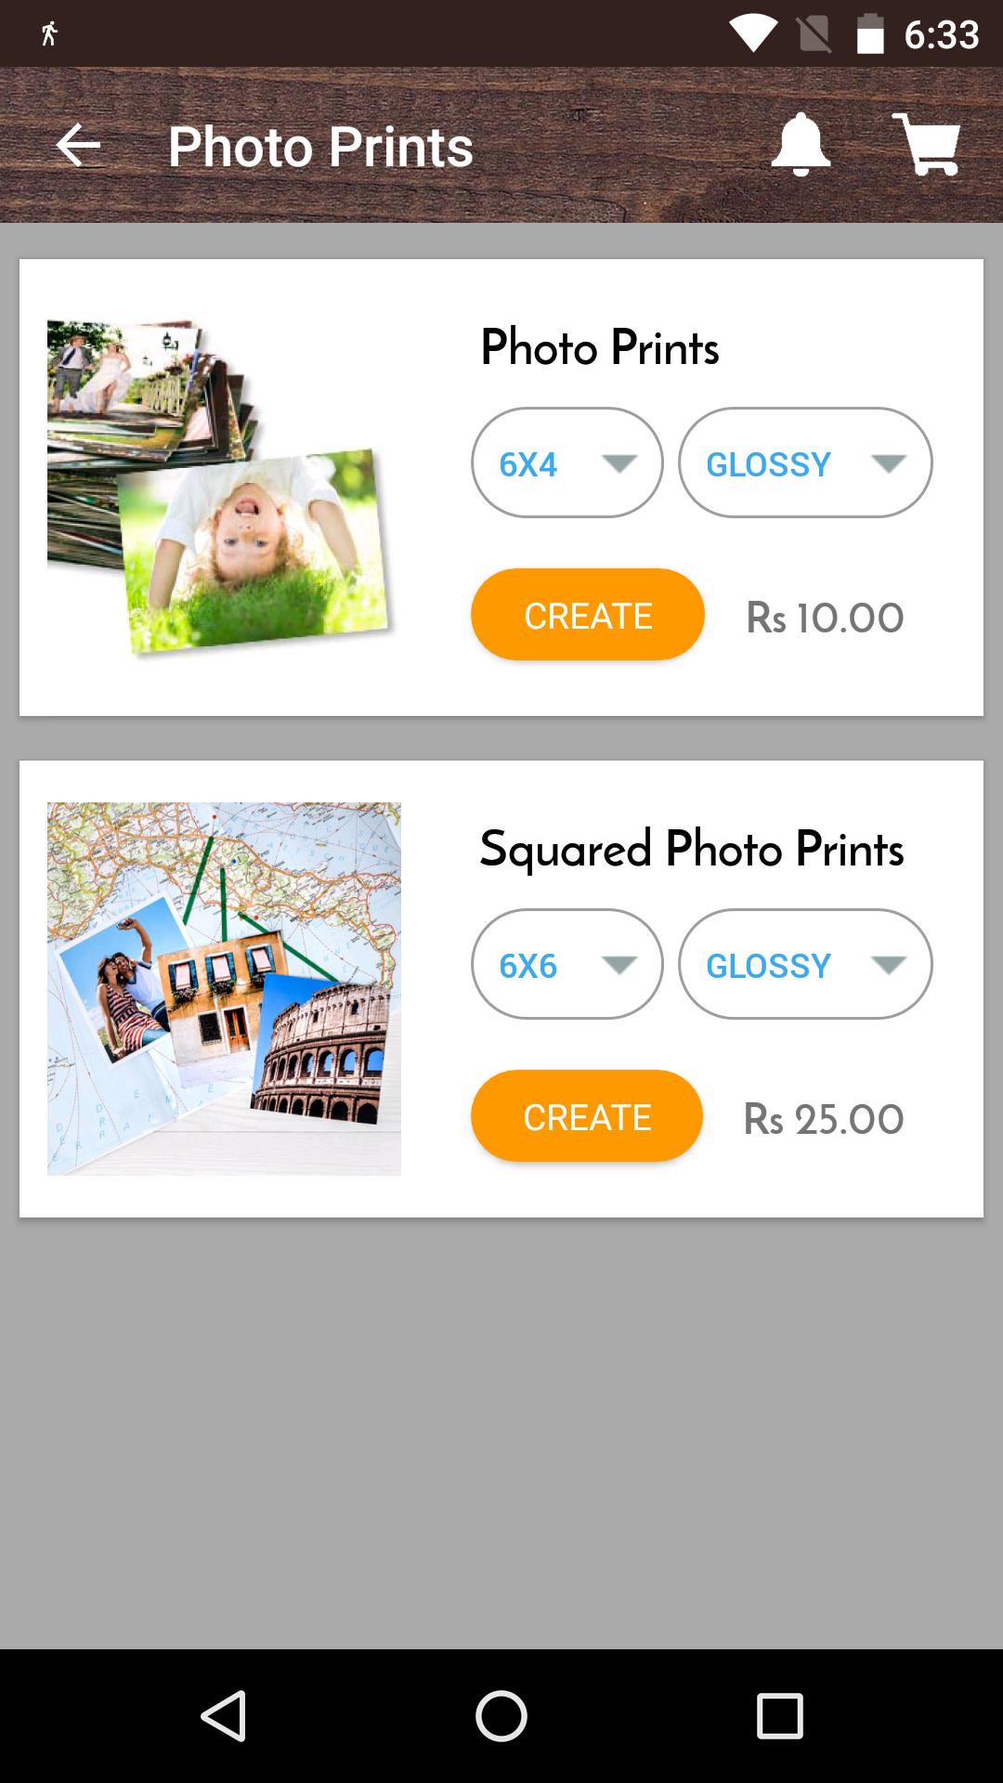Open Photo Prints GLOSSY finish dropdown
Image resolution: width=1003 pixels, height=1783 pixels.
[x=805, y=462]
